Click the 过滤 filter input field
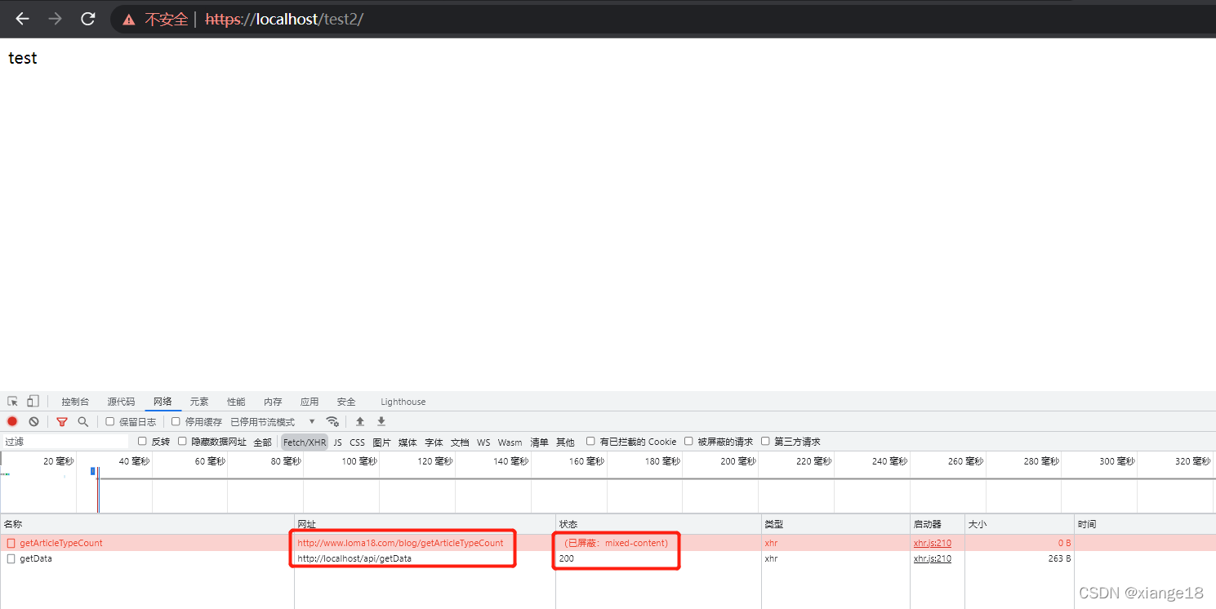This screenshot has height=609, width=1216. tap(65, 442)
